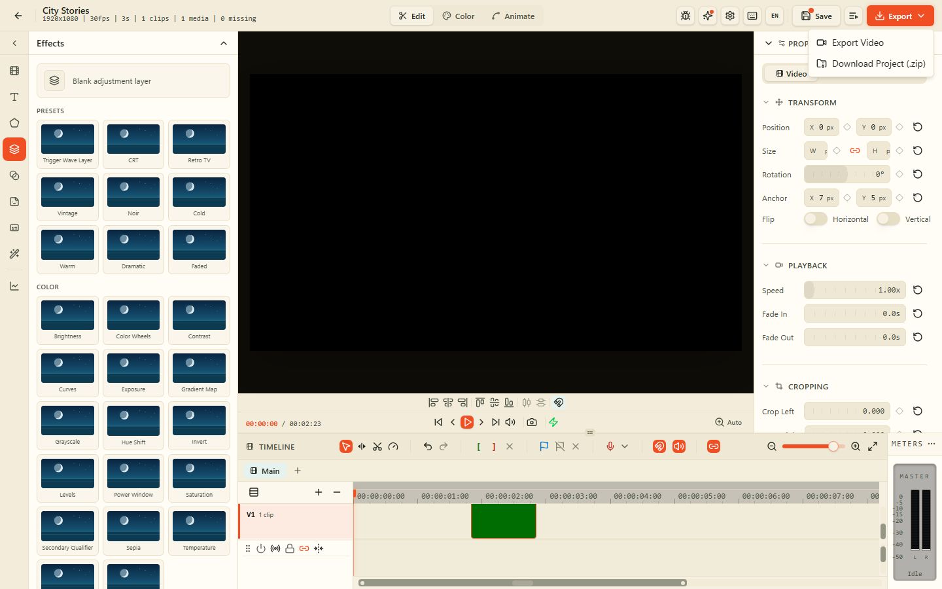
Task: Open the microphone options dropdown arrow
Action: (625, 446)
